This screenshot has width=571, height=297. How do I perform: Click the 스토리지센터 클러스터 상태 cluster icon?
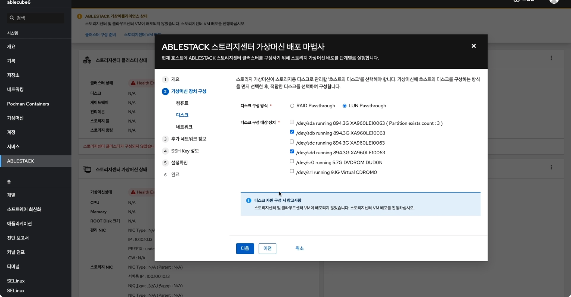tap(88, 60)
